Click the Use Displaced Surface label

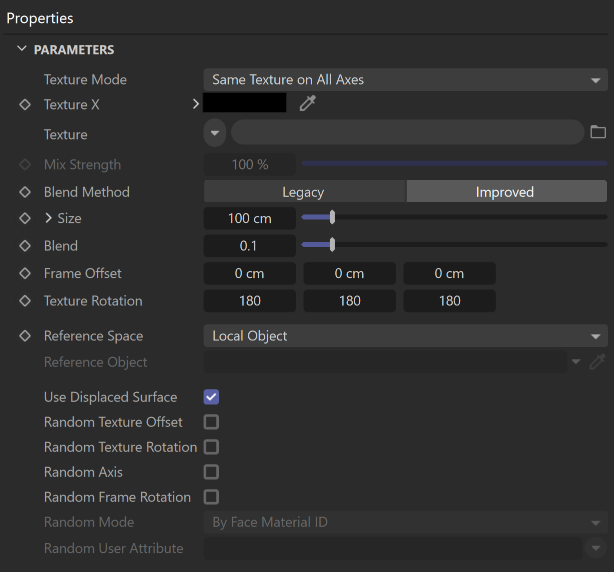coord(110,397)
